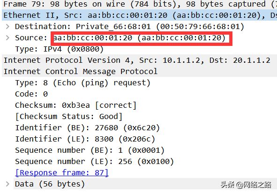
Task: Select the Checksum Status: Good line
Action: pyautogui.click(x=69, y=117)
